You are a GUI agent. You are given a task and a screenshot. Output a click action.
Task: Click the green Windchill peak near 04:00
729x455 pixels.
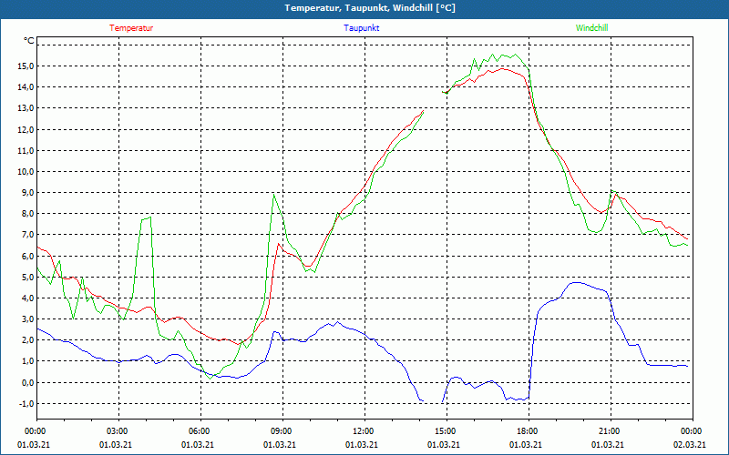coord(150,217)
